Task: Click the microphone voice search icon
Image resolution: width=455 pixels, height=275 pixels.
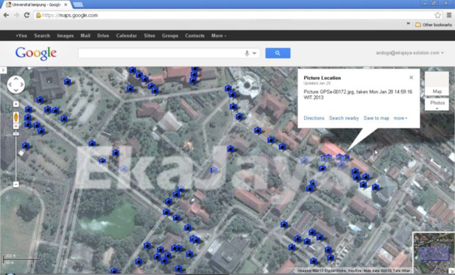Action: point(247,53)
